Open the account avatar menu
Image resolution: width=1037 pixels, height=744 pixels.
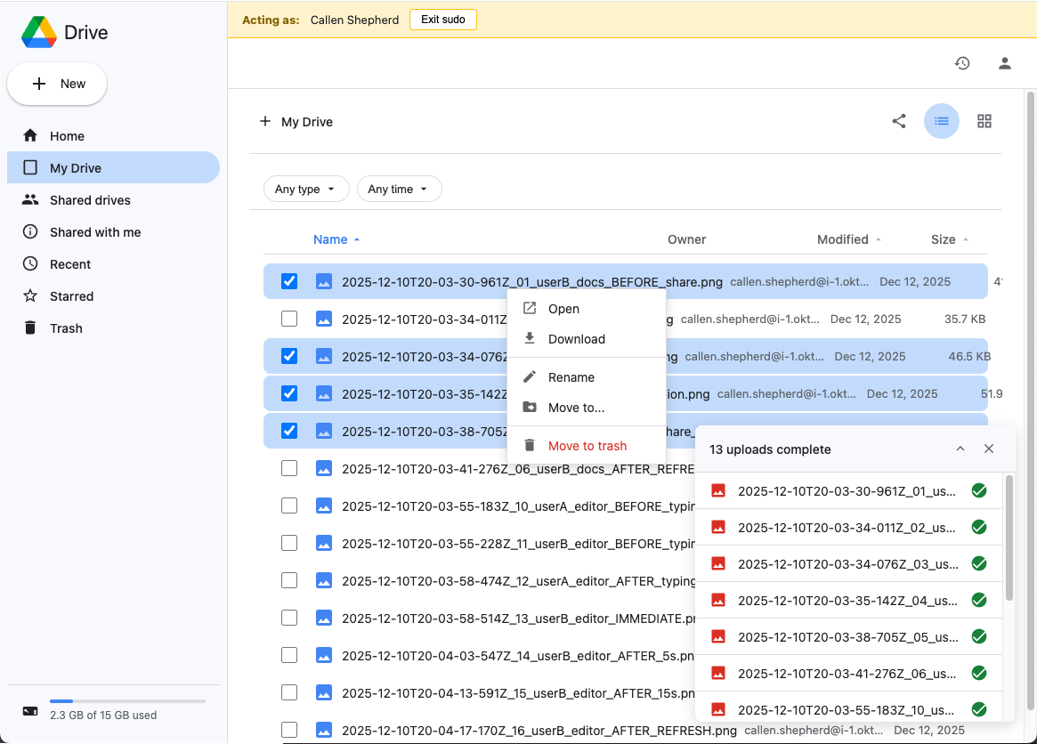tap(1004, 63)
